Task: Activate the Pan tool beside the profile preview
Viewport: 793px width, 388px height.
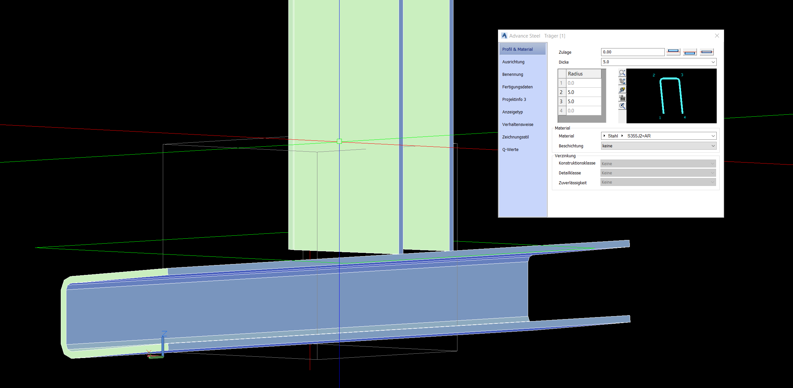Action: 622,81
